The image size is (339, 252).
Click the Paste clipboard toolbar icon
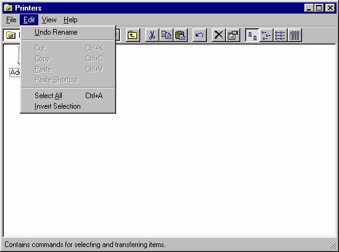pos(180,35)
